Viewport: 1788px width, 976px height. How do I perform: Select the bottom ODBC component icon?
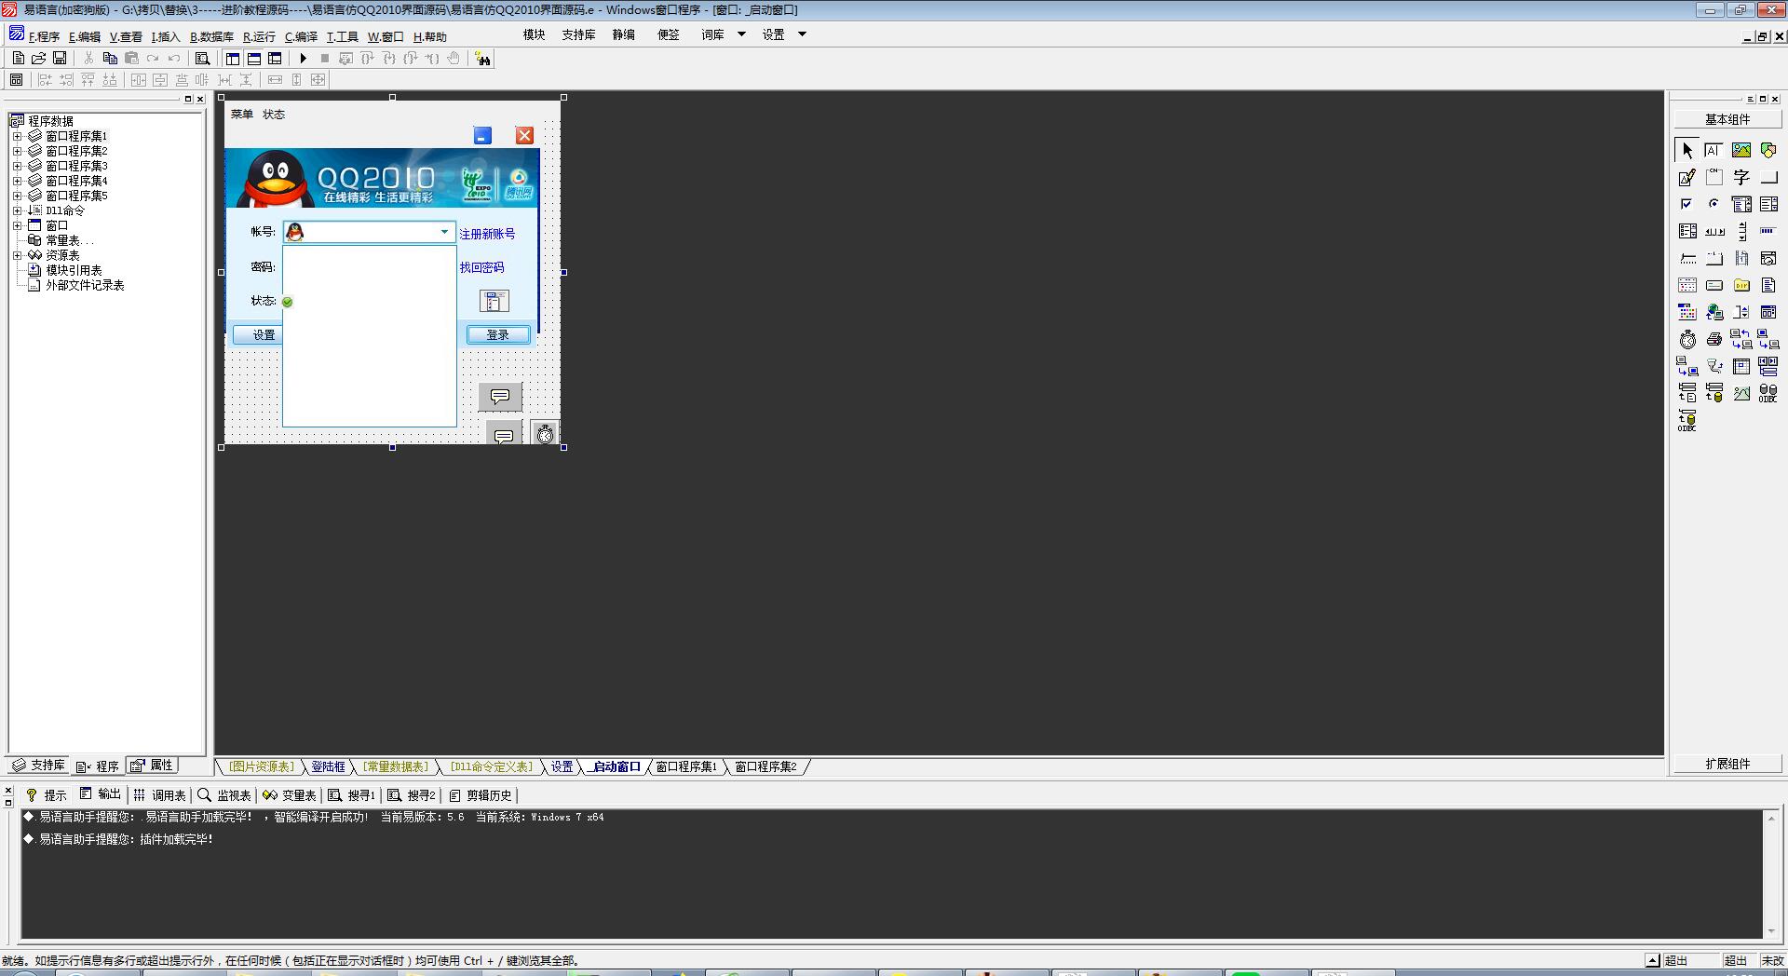[x=1687, y=420]
